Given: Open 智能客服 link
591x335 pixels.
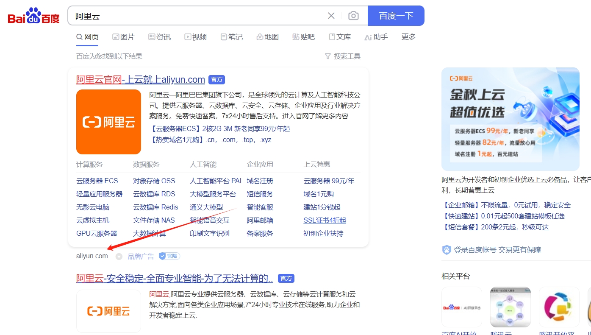Looking at the screenshot, I should [x=260, y=207].
